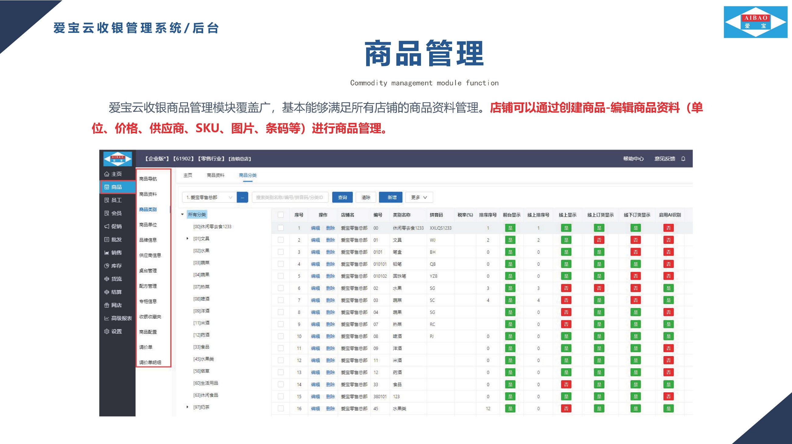Click the 排序序号 column header
This screenshot has height=444, width=792.
tap(488, 215)
